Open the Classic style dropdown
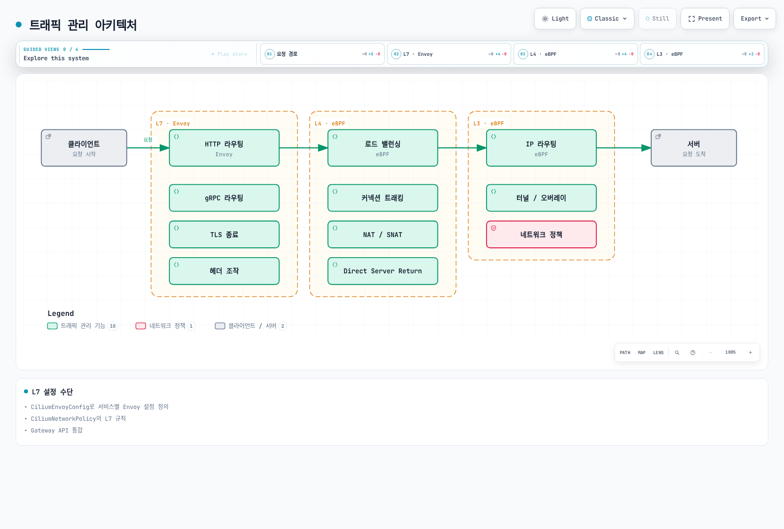This screenshot has width=784, height=529. click(607, 19)
